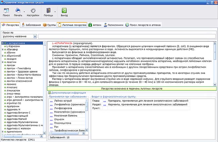
Task: Click Ферменты, применяемые для лечения text
Action: (148, 105)
